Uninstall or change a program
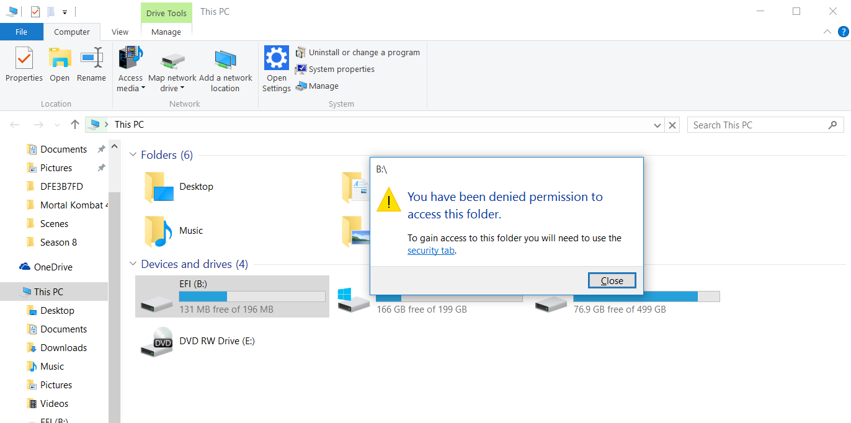 tap(358, 53)
